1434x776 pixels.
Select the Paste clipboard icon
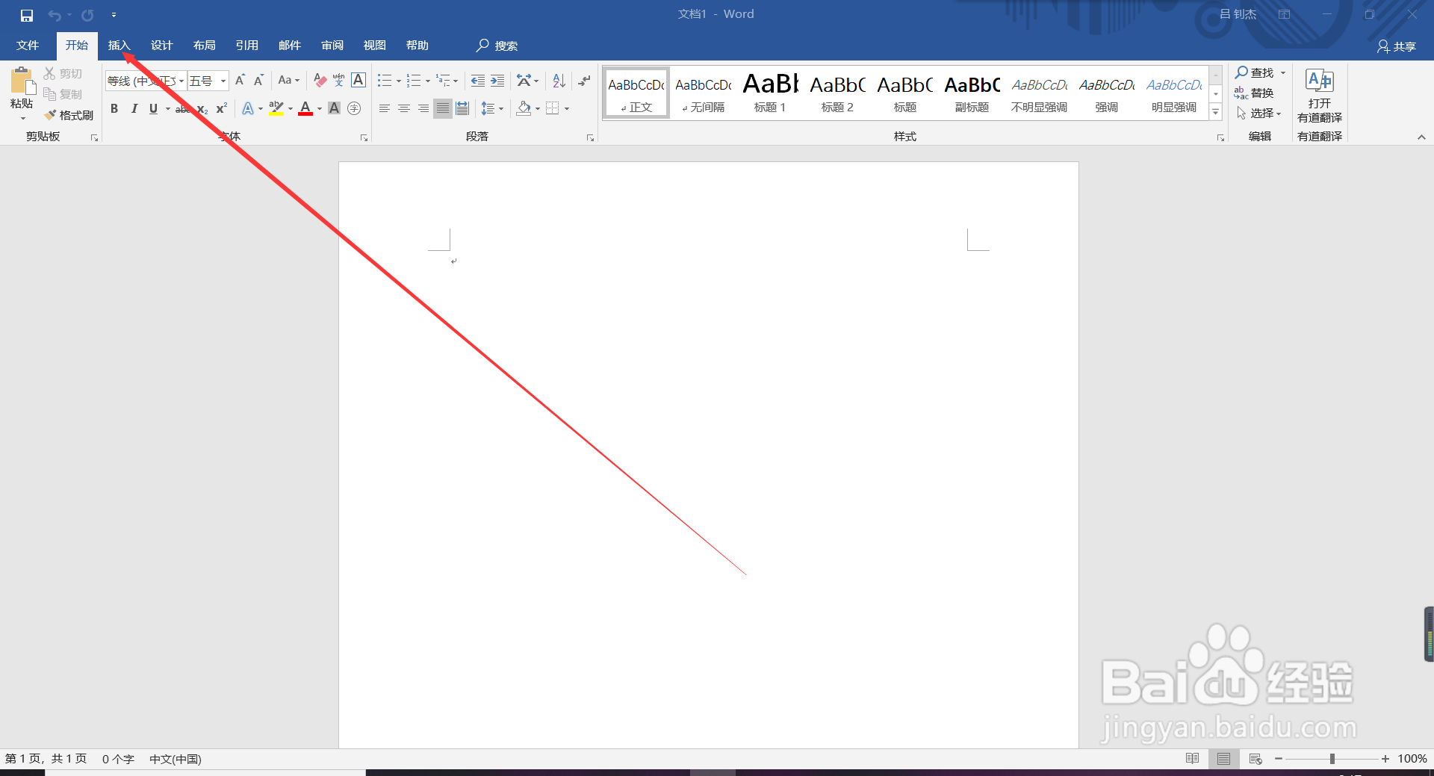(22, 81)
